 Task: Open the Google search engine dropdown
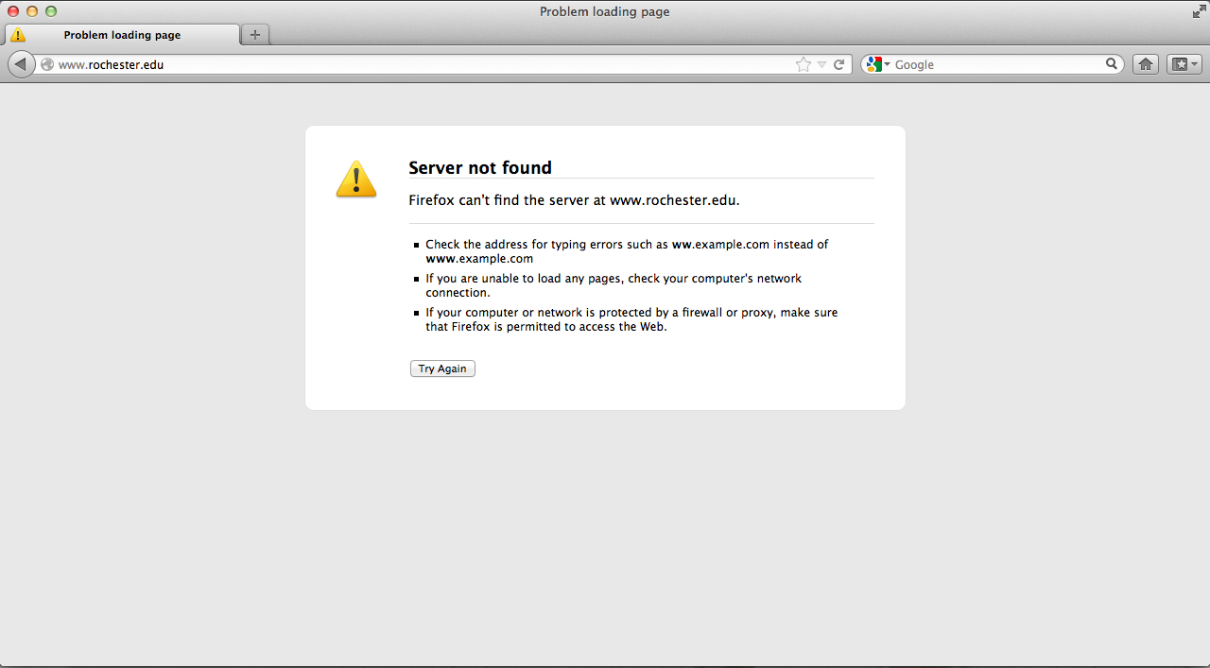click(x=877, y=64)
